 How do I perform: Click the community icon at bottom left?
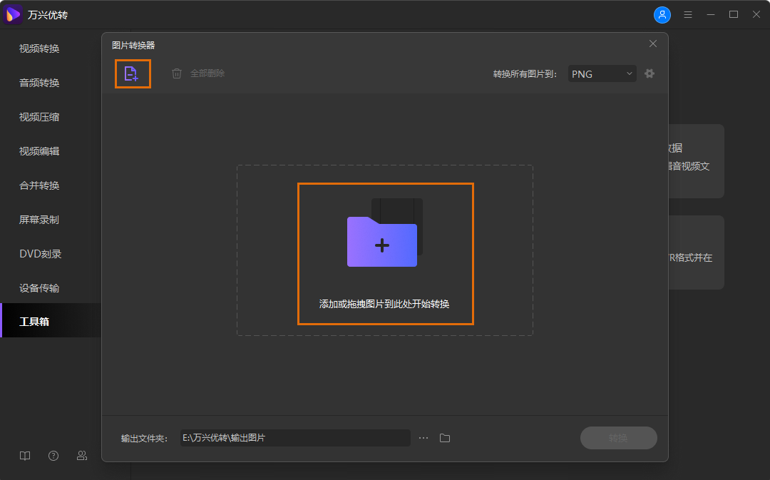click(x=81, y=456)
